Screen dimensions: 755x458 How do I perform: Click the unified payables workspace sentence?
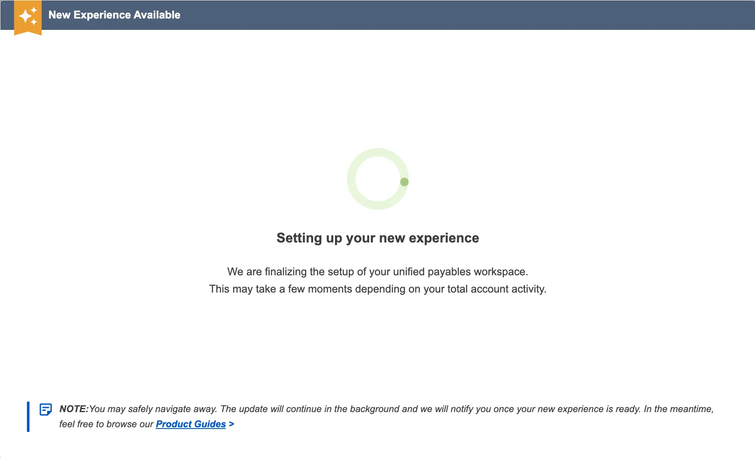point(377,272)
